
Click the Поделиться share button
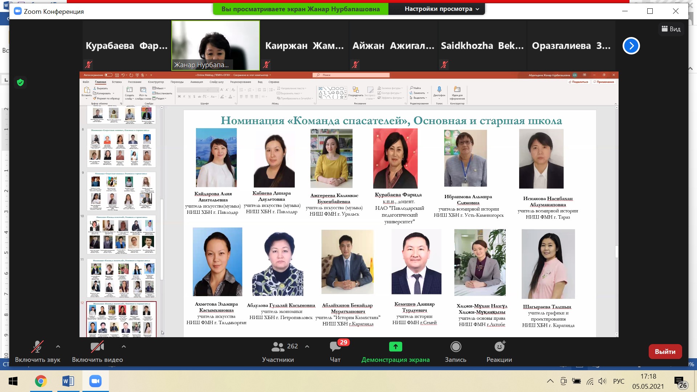click(x=578, y=82)
